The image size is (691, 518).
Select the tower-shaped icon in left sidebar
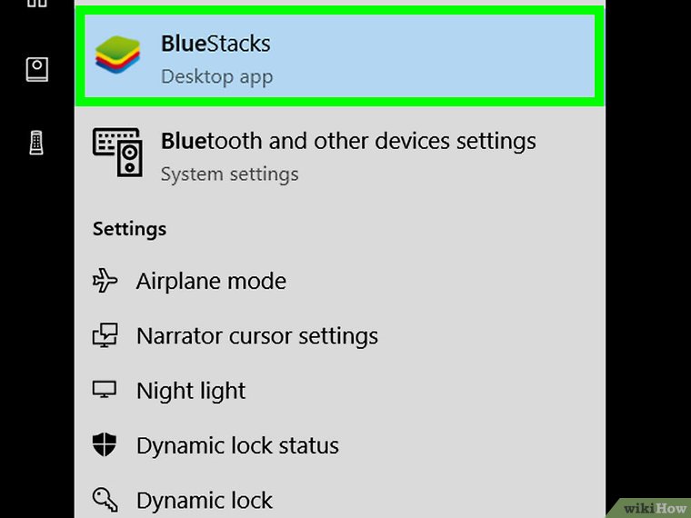(36, 143)
